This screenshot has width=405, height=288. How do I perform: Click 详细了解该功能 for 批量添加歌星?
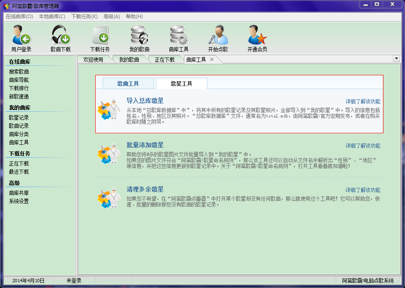coord(363,146)
